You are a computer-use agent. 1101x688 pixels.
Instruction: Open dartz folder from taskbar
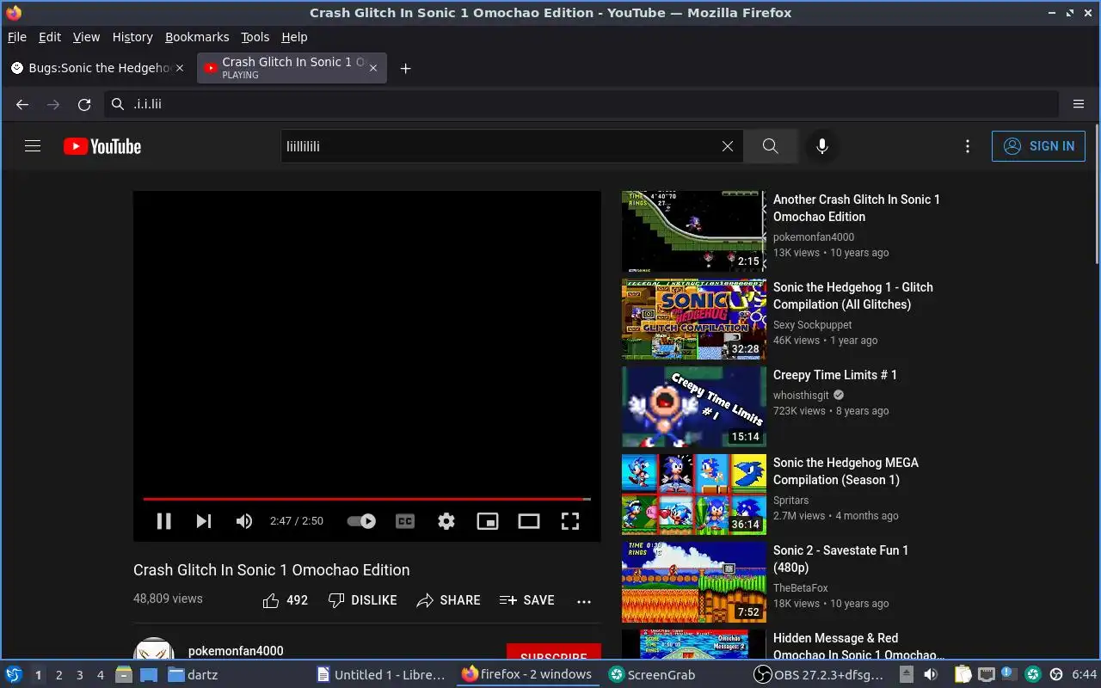click(193, 675)
